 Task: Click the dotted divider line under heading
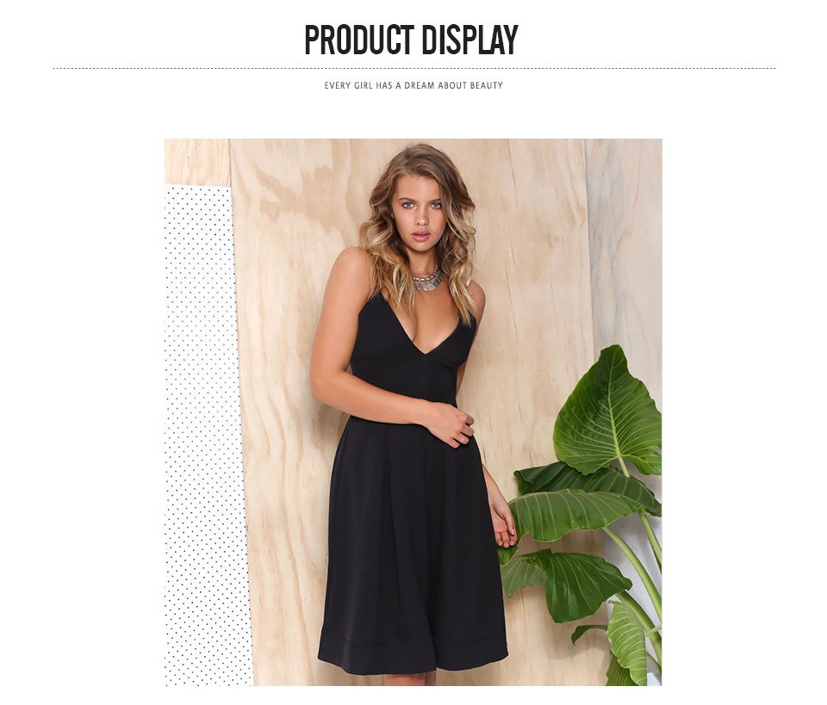point(413,69)
